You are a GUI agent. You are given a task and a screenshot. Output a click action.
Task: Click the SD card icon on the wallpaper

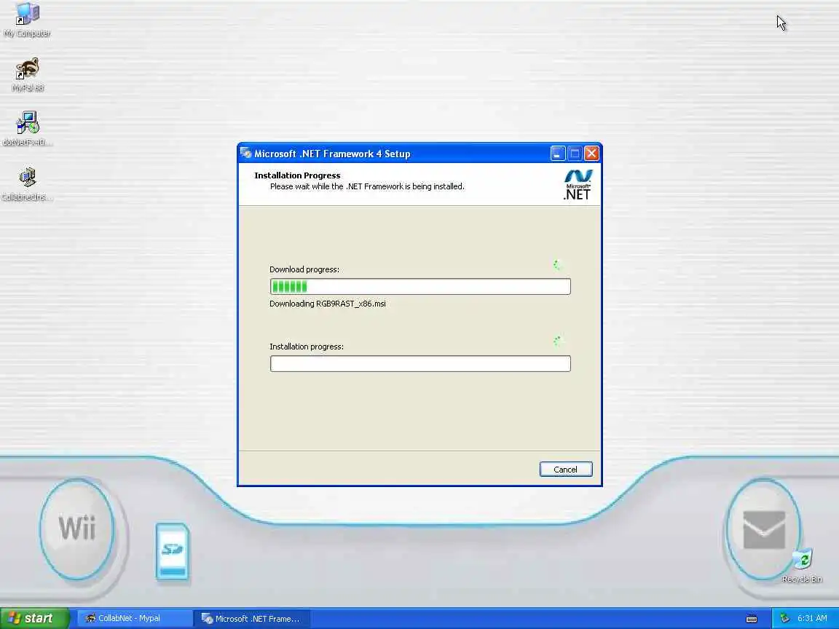173,551
